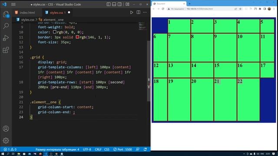Click the 'grid-column-end' property text

[53, 112]
